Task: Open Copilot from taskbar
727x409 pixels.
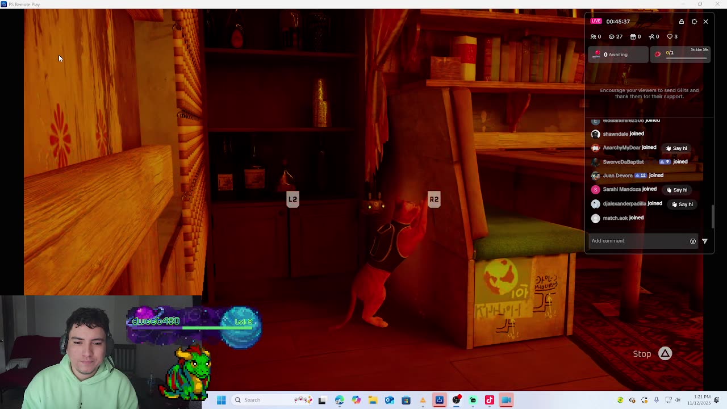Action: pos(356,400)
